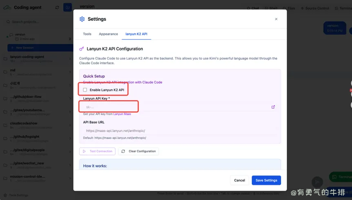Click the send arrow button behind dialog

click(x=317, y=182)
